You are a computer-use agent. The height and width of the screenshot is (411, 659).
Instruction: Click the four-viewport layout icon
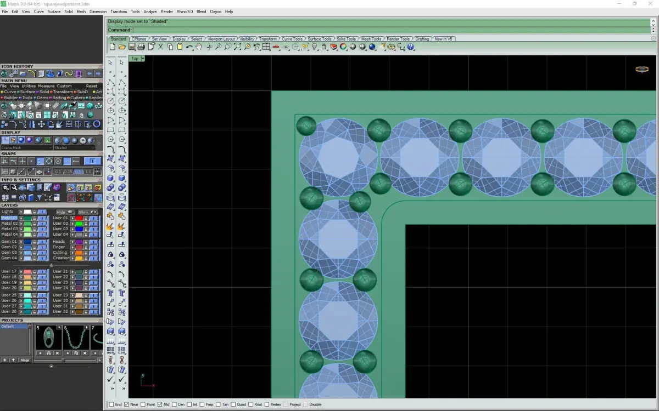pos(266,47)
